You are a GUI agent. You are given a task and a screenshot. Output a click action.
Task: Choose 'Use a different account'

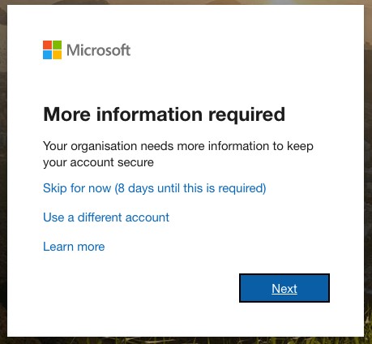point(106,217)
